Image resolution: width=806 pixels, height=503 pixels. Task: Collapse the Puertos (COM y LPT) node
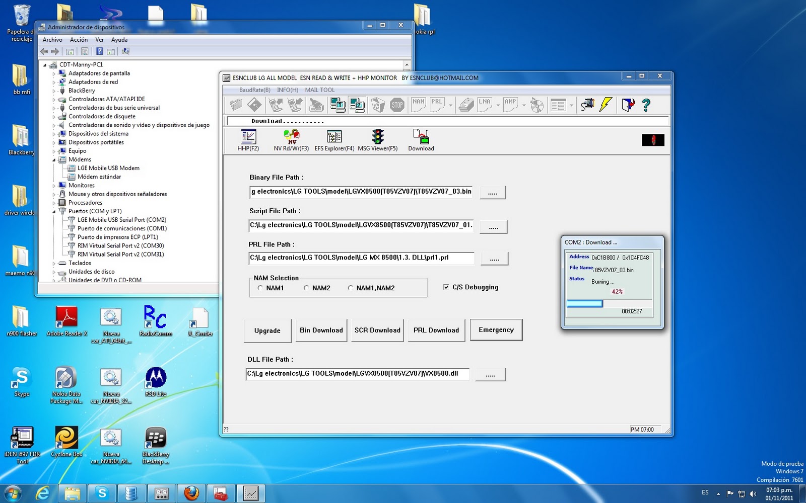click(54, 212)
